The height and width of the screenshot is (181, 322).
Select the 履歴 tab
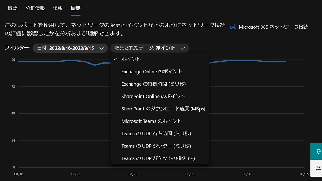tap(76, 8)
